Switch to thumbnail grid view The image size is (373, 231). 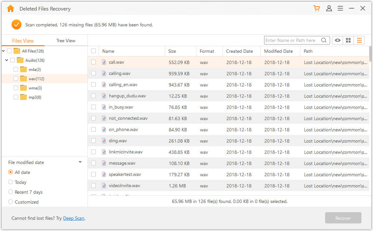pyautogui.click(x=348, y=40)
